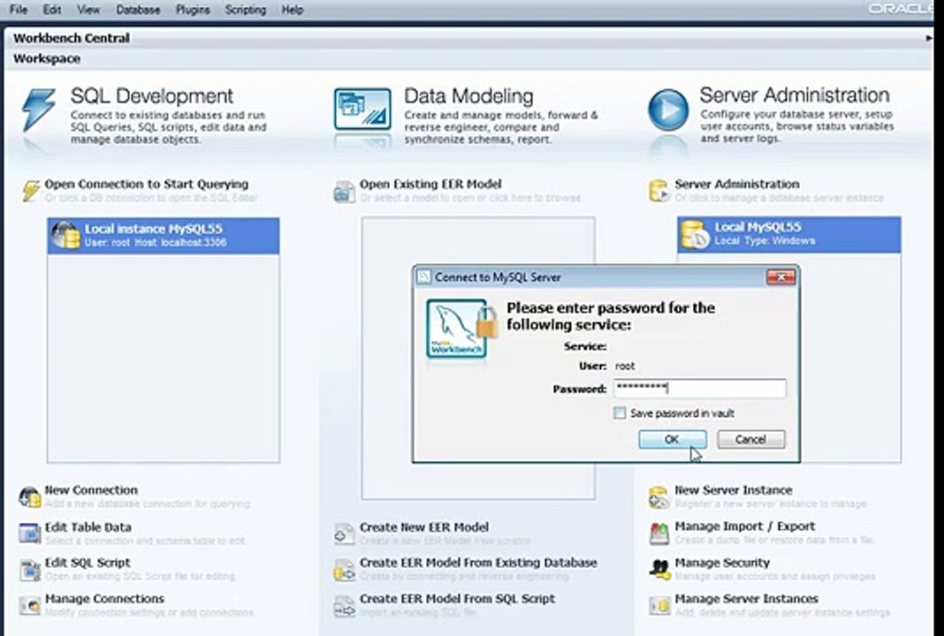Open the Scripting menu

pos(245,10)
